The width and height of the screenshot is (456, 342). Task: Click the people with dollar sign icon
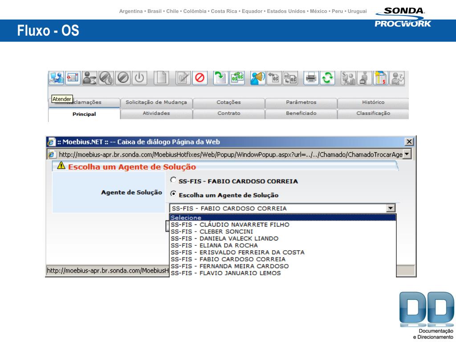348,78
